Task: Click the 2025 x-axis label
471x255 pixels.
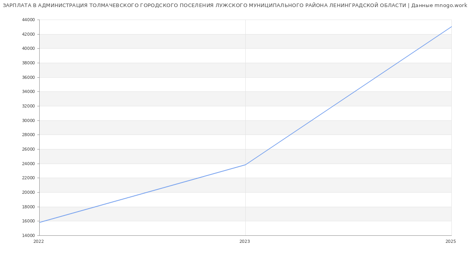Action: (x=451, y=242)
